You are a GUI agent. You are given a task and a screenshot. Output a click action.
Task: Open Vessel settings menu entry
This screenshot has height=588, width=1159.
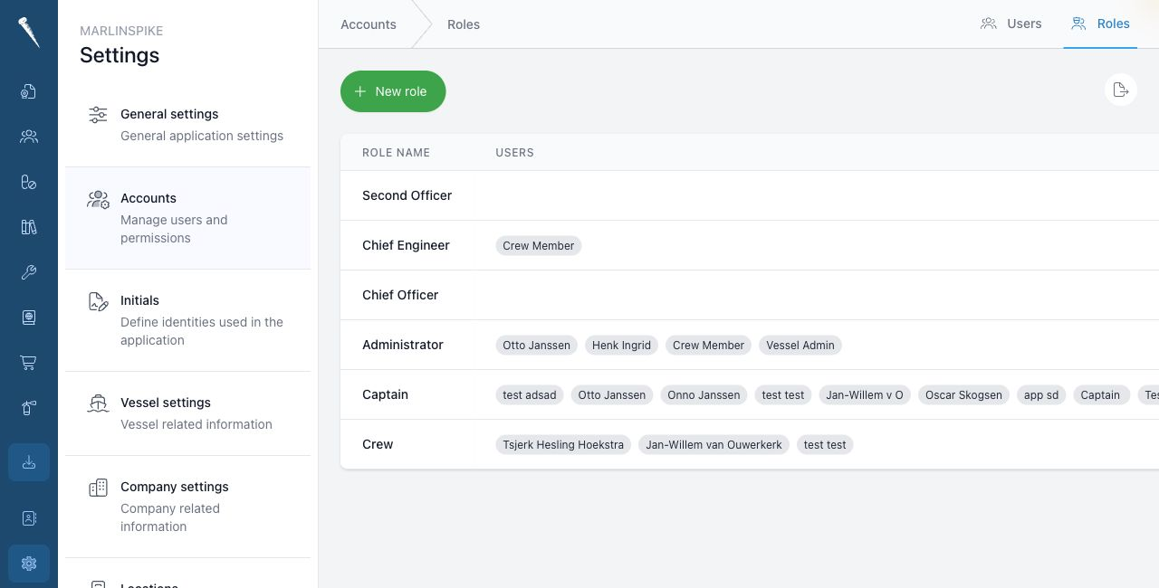tap(187, 413)
